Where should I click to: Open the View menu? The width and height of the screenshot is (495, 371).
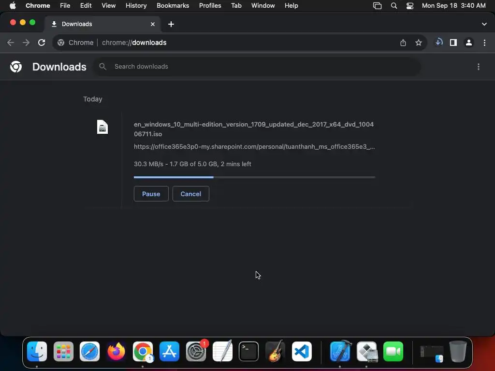[109, 6]
